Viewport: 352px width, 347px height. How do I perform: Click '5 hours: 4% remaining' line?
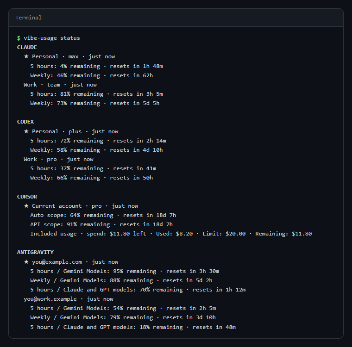coord(96,66)
